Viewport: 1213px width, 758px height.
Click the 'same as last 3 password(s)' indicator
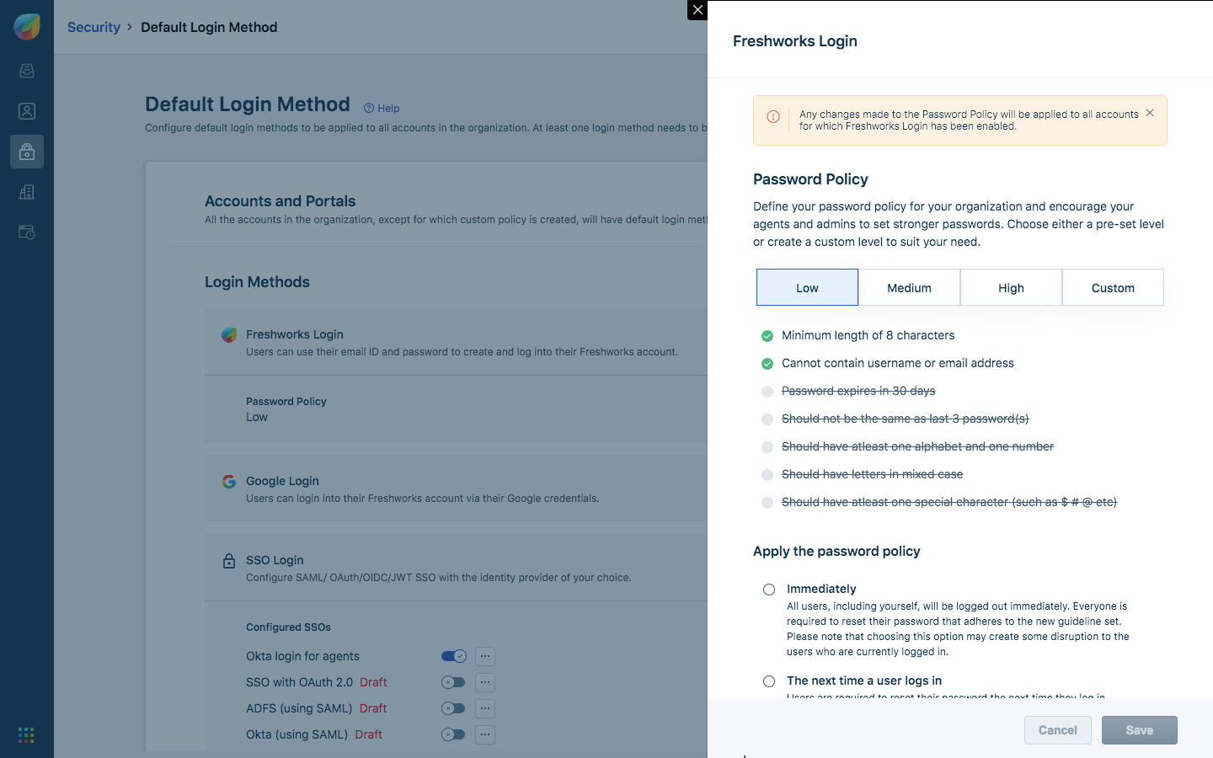tap(767, 419)
